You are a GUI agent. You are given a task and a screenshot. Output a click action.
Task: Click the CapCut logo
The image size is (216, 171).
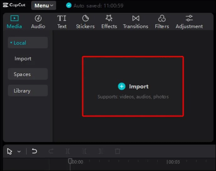14,5
